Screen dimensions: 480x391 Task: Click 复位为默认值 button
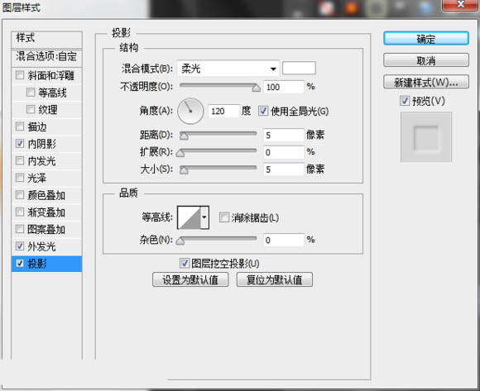(274, 279)
